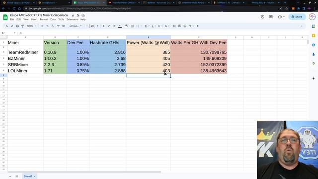This screenshot has height=179, width=318.
Task: Open text rotation dropdown
Action: (x=167, y=26)
